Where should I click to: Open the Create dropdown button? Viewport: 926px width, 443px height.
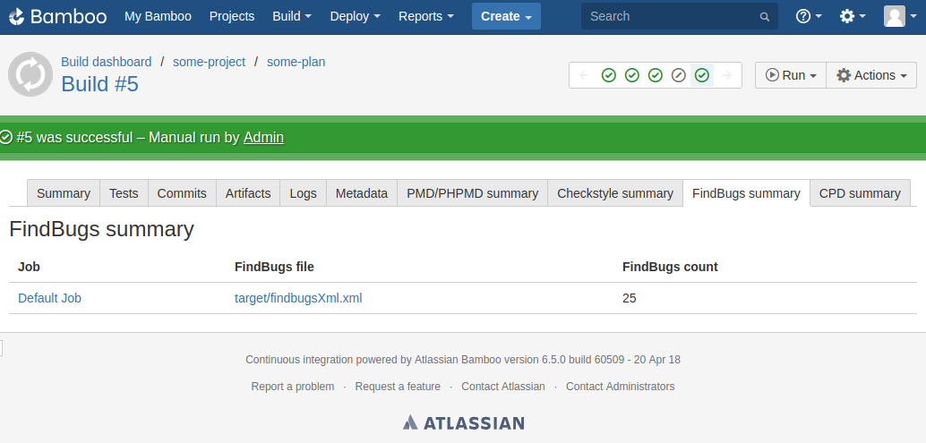coord(506,16)
